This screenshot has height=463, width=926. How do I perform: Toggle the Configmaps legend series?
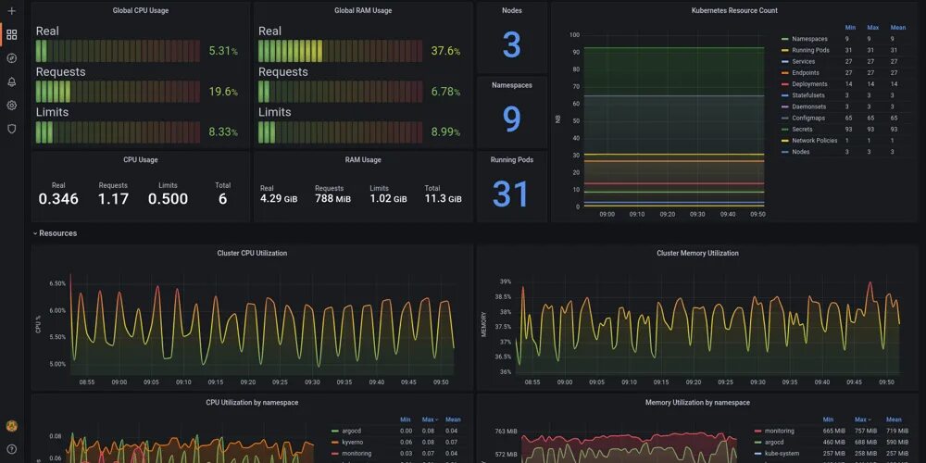(808, 119)
